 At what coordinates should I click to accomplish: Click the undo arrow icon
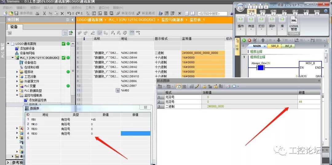coord(69,13)
